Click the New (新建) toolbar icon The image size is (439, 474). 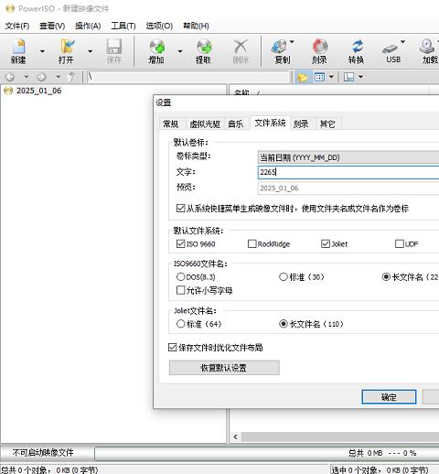18,51
